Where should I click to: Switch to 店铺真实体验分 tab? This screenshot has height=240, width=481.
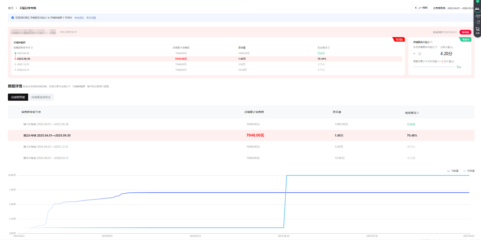coord(41,97)
